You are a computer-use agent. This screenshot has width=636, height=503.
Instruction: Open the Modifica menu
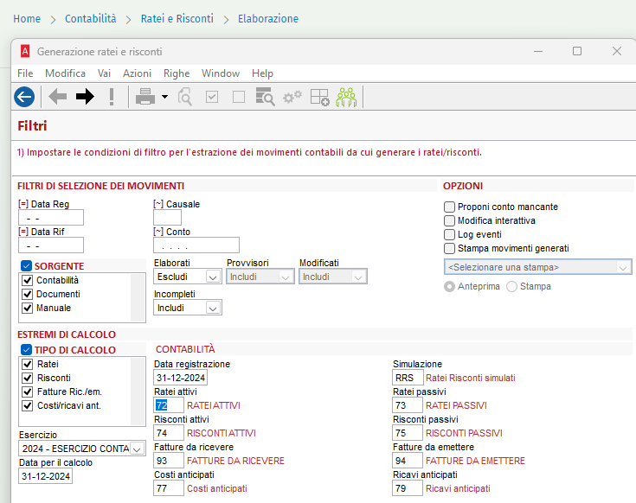click(65, 73)
